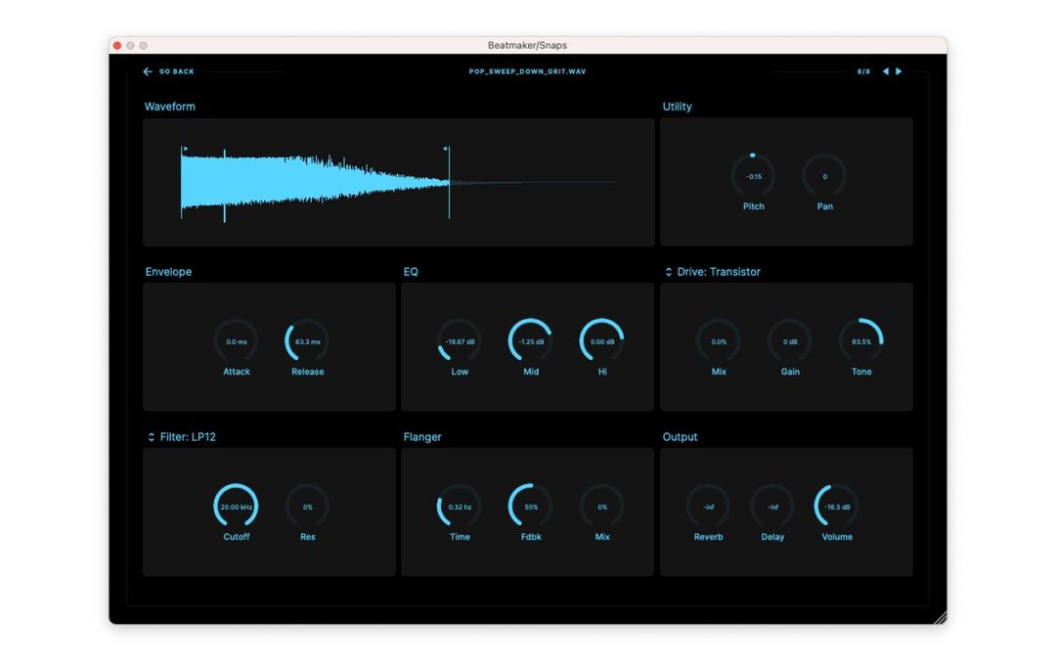Adjust the Volume knob in Output
Viewport: 1056px width, 667px height.
pyautogui.click(x=836, y=509)
